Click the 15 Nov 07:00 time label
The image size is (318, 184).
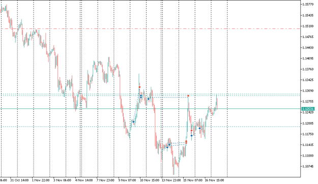(x=193, y=180)
